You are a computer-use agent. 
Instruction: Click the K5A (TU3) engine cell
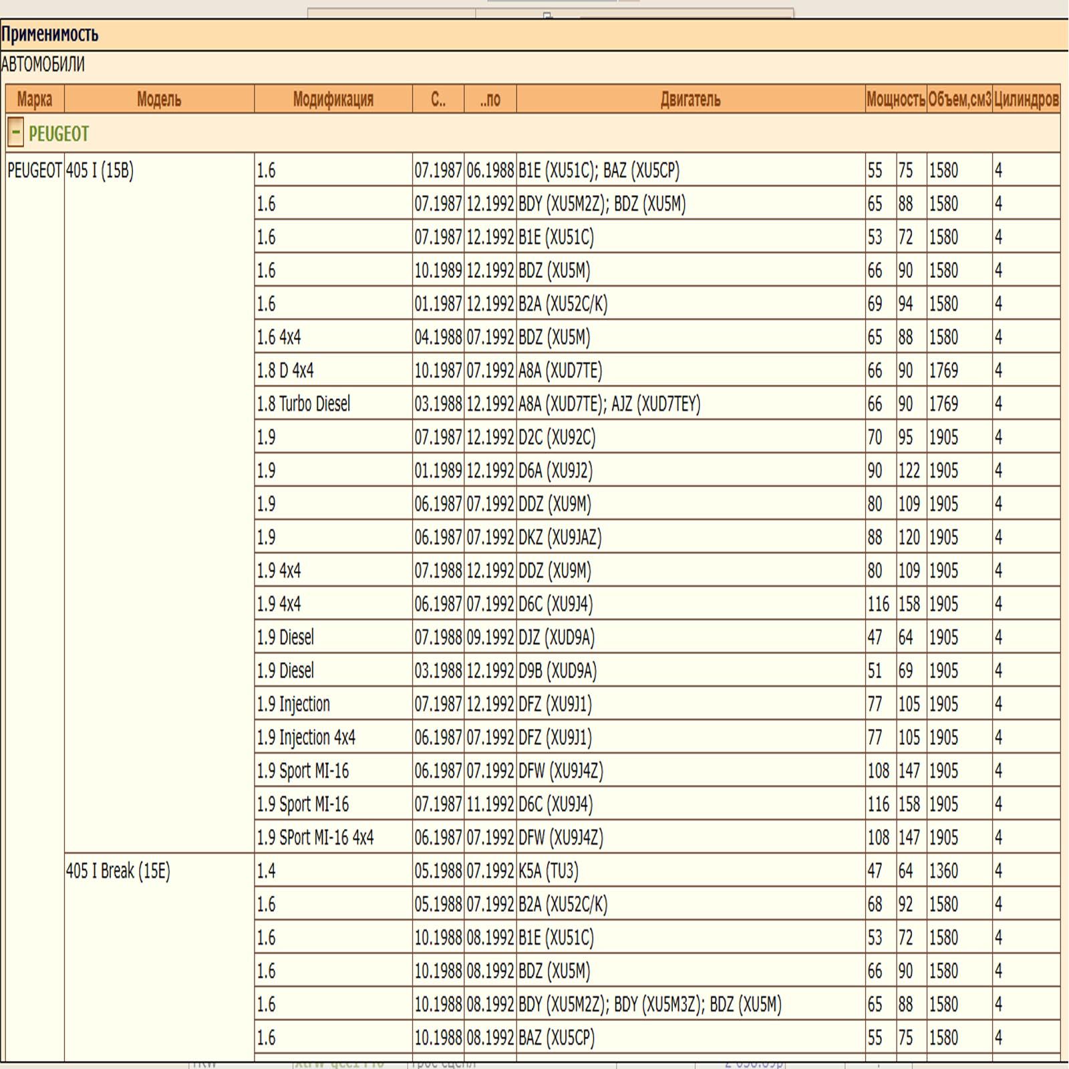tap(549, 871)
